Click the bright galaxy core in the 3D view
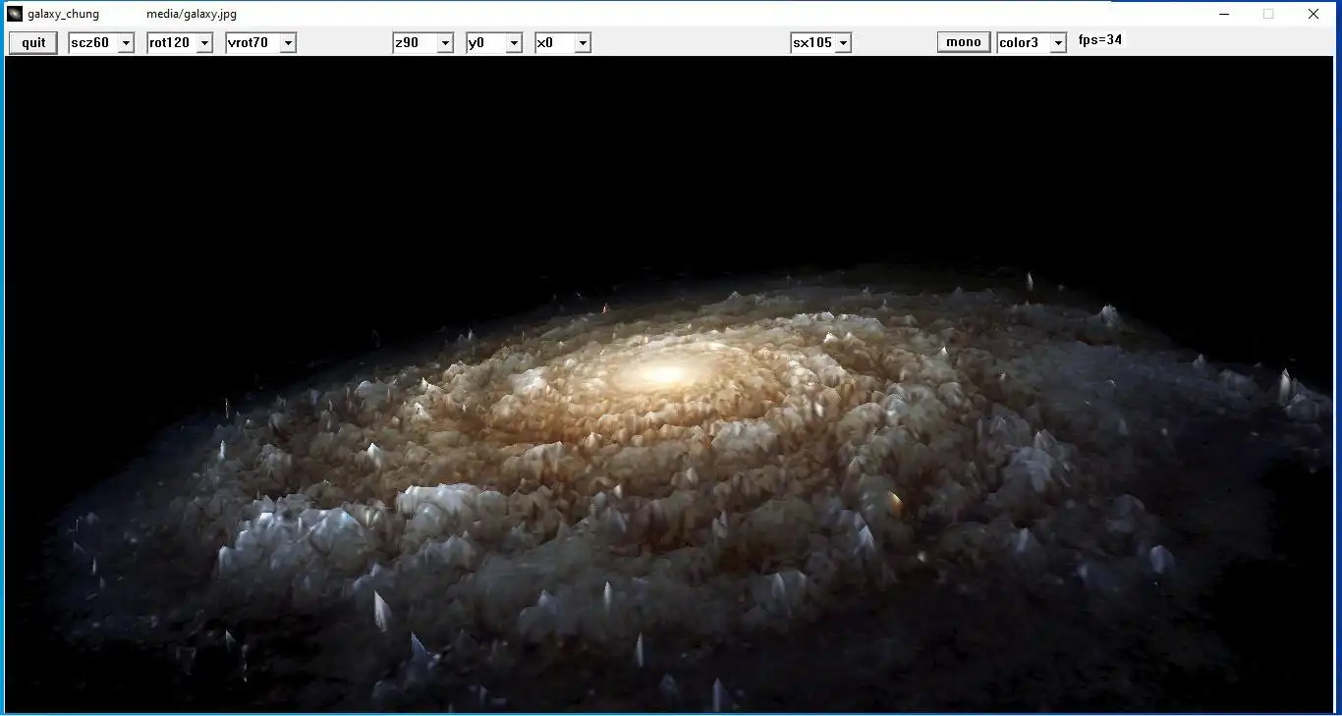The image size is (1342, 716). 664,374
